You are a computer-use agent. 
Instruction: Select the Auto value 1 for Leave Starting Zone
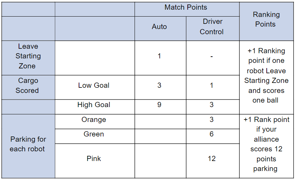click(x=159, y=56)
